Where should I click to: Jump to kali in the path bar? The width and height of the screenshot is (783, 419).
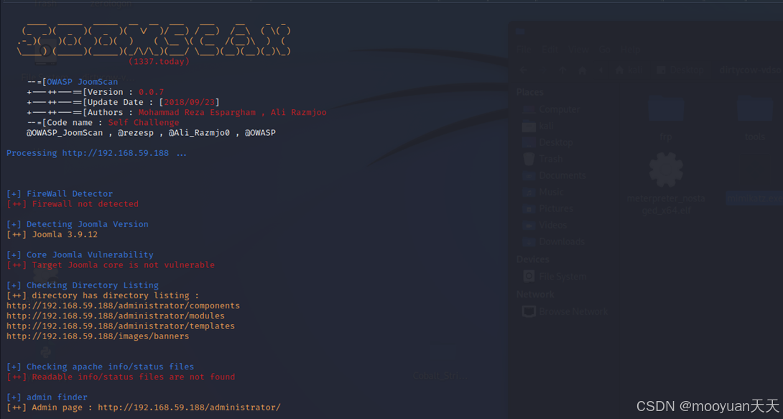coord(629,70)
